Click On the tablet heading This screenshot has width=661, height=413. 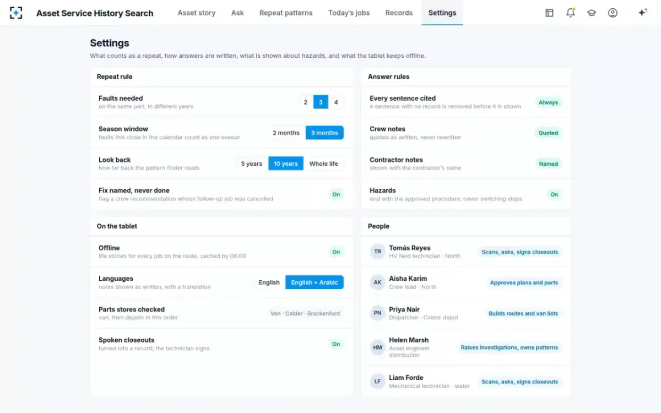[x=117, y=226]
